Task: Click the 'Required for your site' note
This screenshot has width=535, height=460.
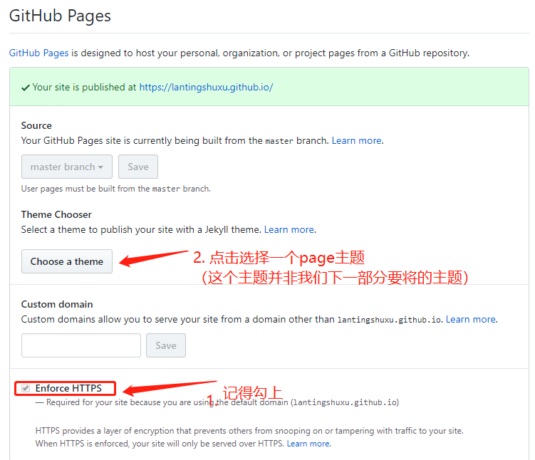Action: tap(217, 402)
